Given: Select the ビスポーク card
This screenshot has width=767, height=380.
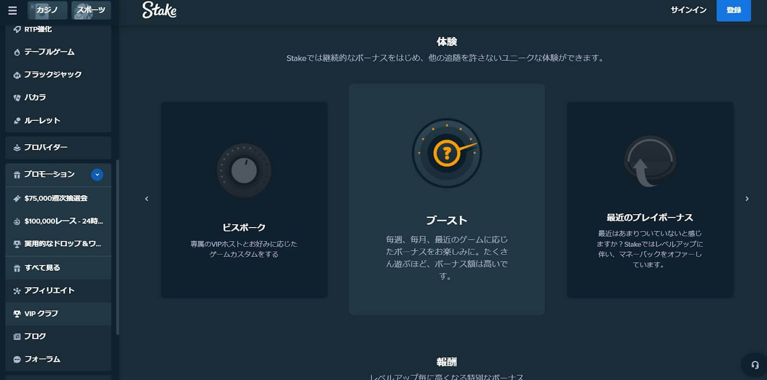Looking at the screenshot, I should 244,200.
